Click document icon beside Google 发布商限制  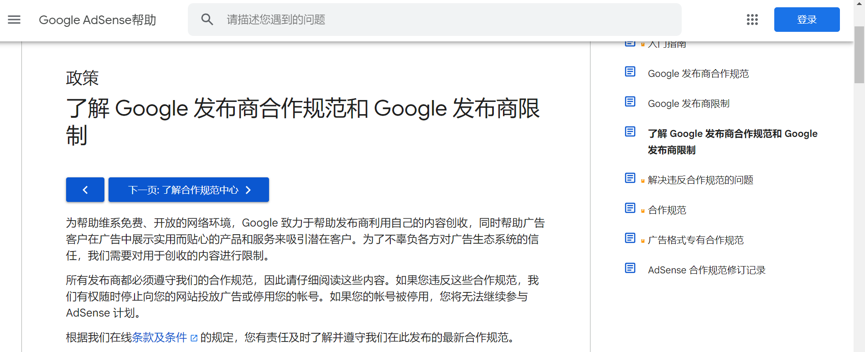click(630, 101)
